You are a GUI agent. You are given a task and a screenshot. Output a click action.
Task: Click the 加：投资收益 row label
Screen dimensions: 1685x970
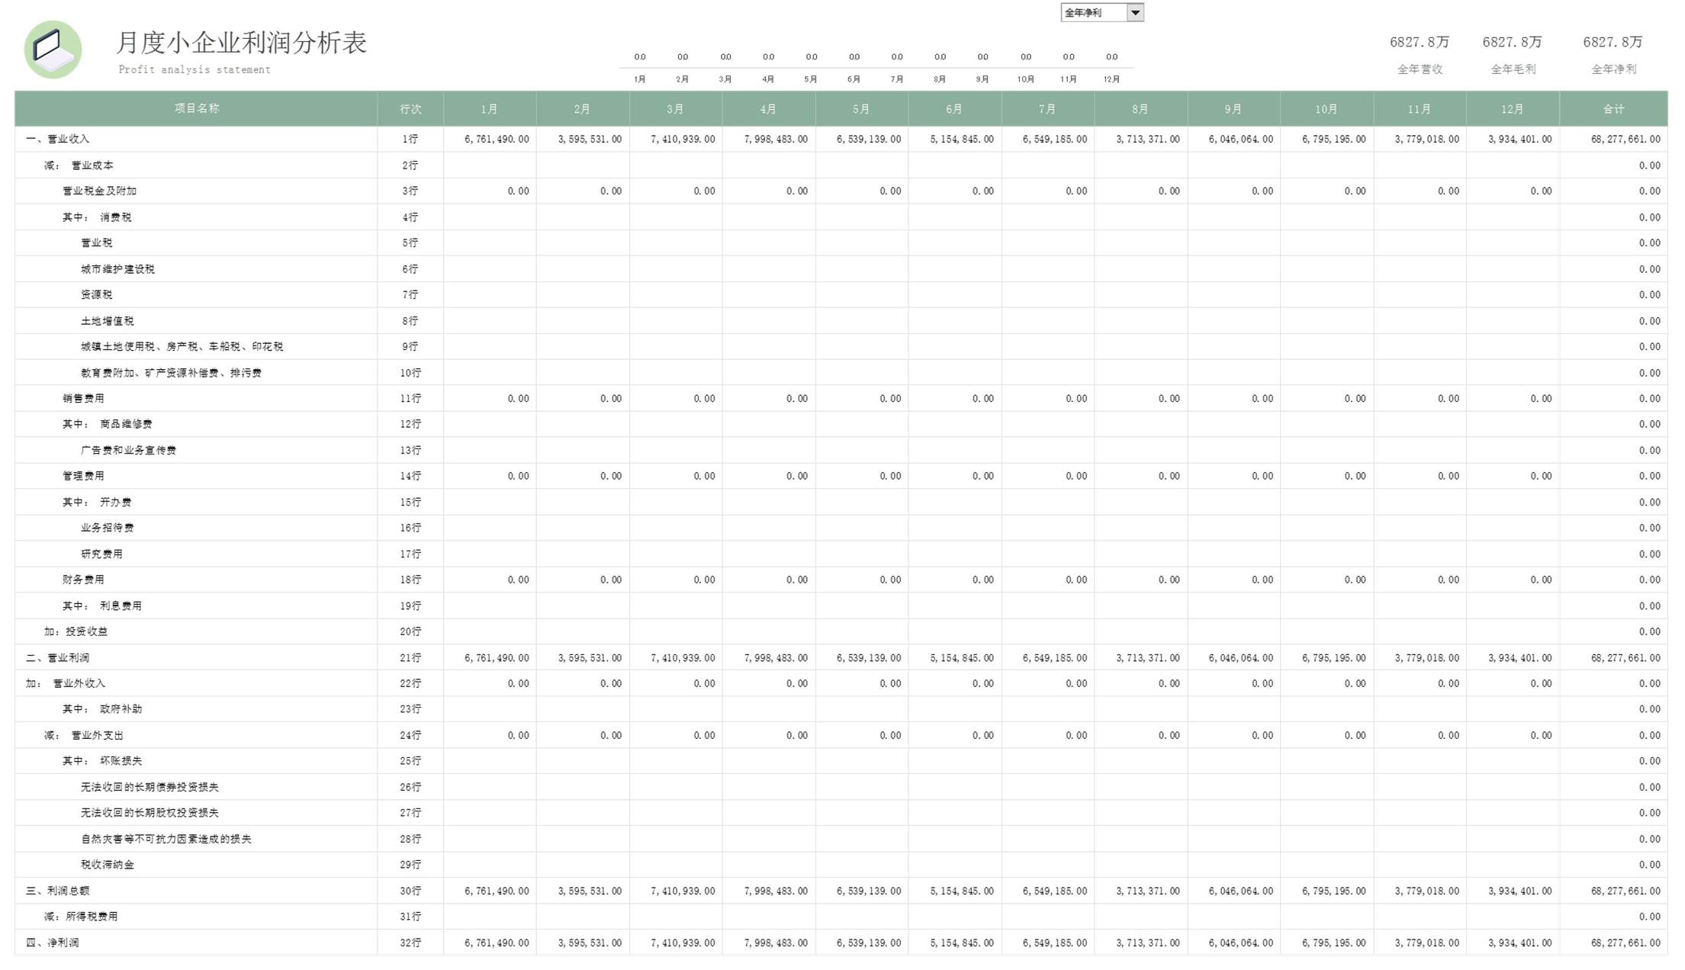point(76,631)
